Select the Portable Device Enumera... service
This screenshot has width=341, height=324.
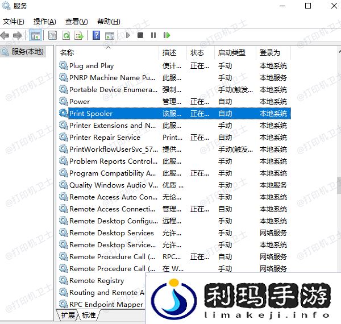click(113, 90)
